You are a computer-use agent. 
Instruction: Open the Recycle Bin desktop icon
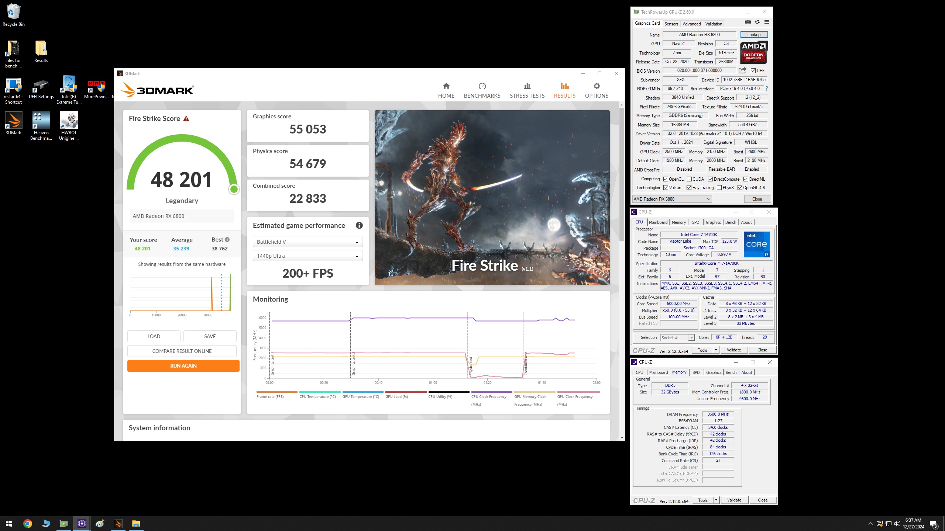point(14,15)
